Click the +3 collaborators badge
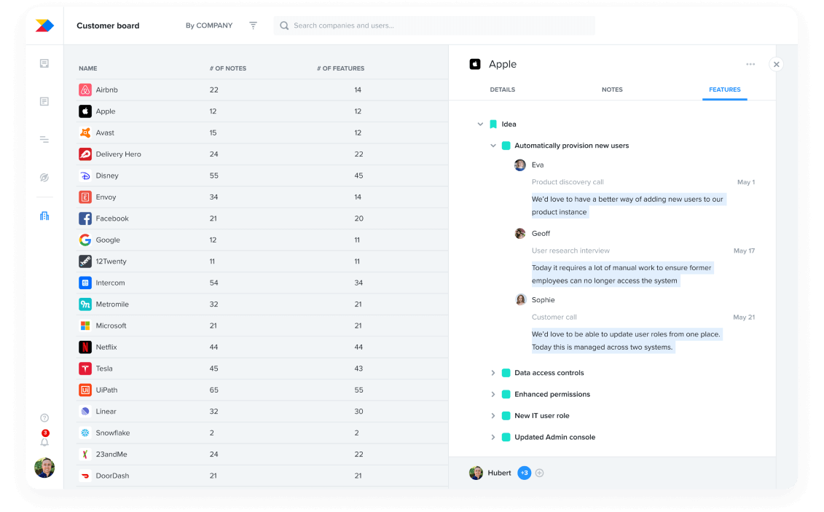 click(524, 473)
